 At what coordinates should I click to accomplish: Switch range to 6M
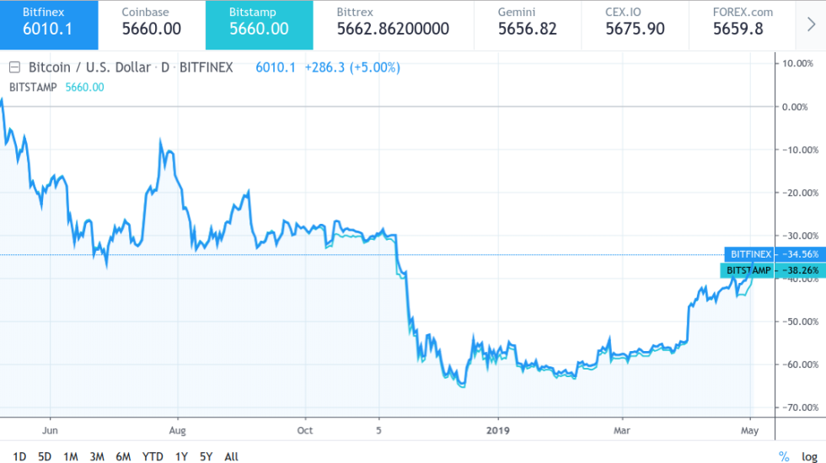tap(123, 456)
